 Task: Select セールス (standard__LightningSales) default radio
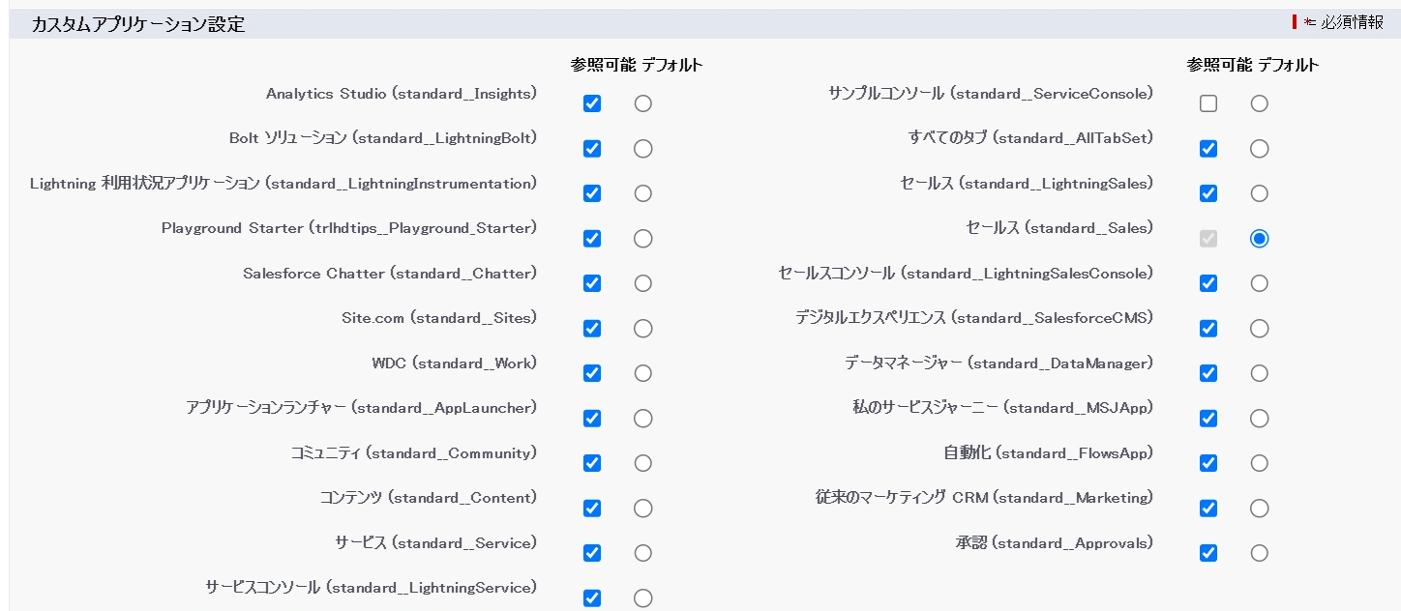tap(1259, 193)
